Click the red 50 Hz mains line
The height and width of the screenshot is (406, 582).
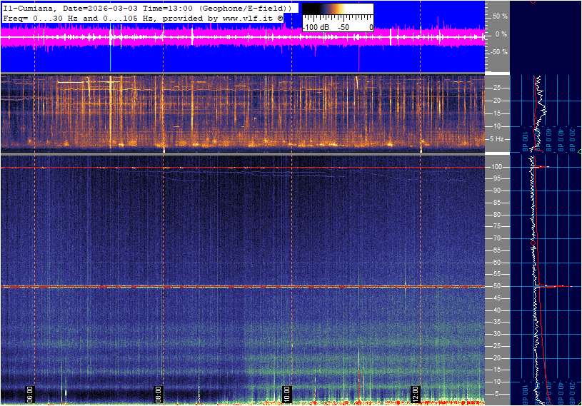tap(214, 287)
